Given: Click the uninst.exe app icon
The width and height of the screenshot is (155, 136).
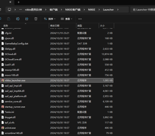Looking at the screenshot, I should 3,128.
